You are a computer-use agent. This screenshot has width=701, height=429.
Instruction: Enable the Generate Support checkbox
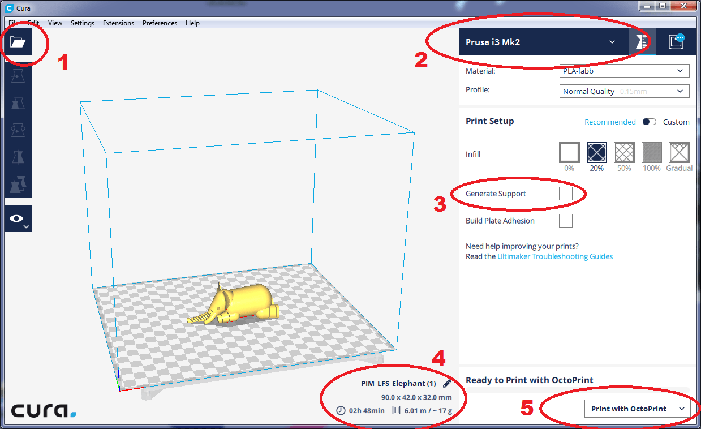(565, 194)
